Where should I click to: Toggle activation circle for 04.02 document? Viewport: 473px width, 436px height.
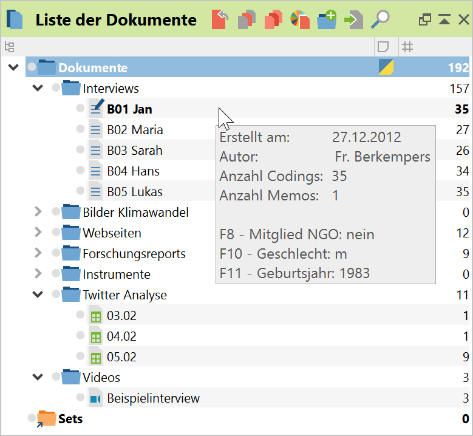point(80,335)
